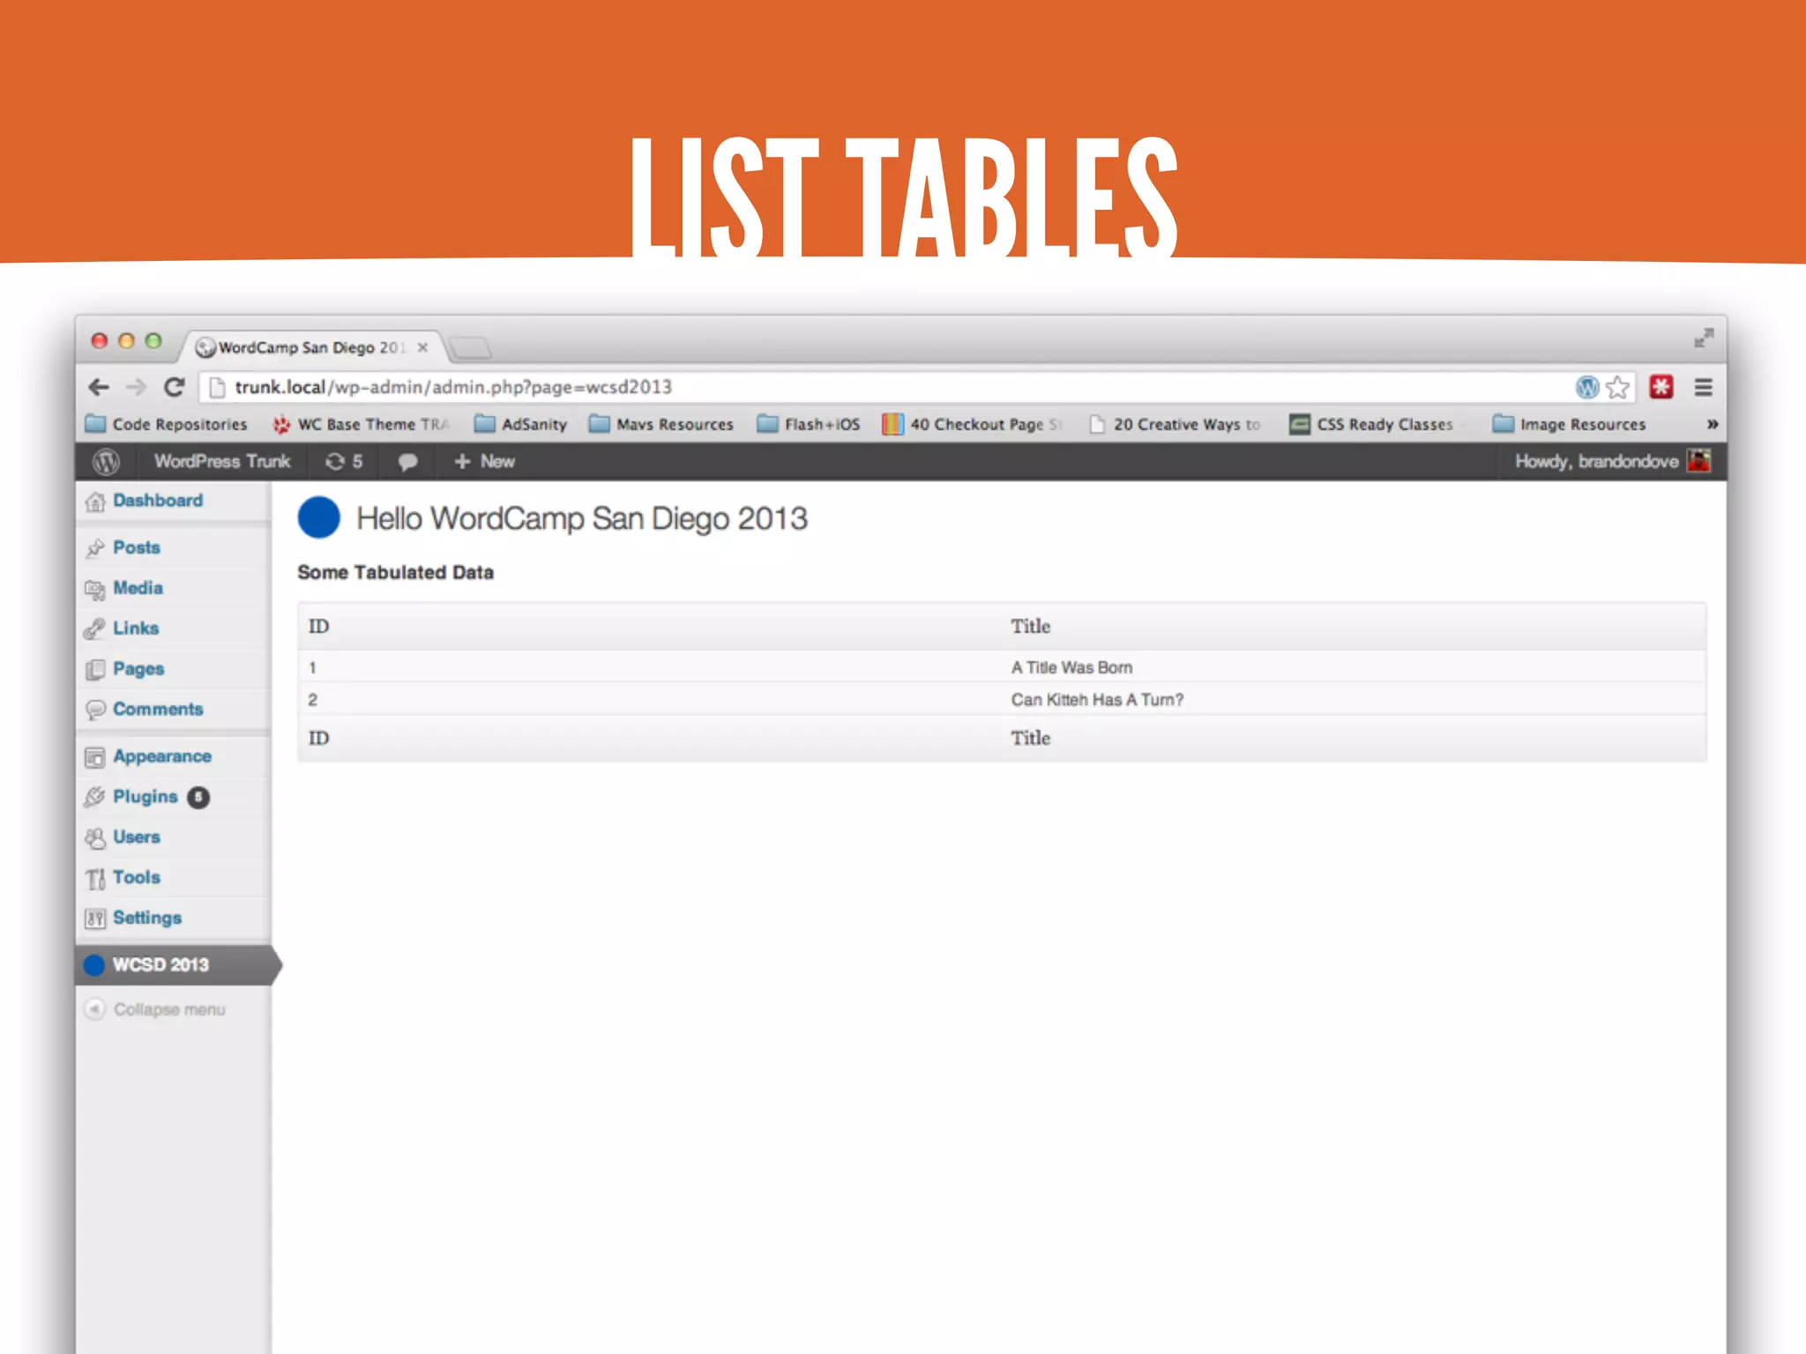Open the Posts menu
1806x1354 pixels.
(x=137, y=547)
